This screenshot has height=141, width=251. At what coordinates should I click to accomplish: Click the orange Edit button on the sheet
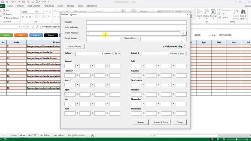[21, 35]
